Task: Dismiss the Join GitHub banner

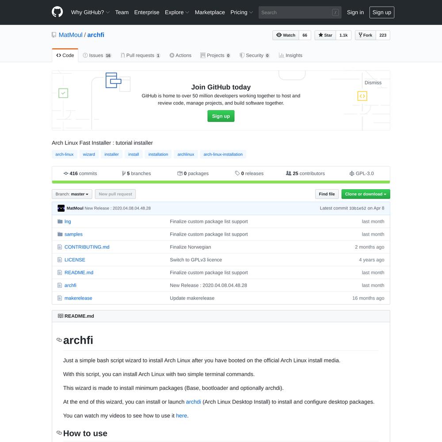Action: [373, 83]
